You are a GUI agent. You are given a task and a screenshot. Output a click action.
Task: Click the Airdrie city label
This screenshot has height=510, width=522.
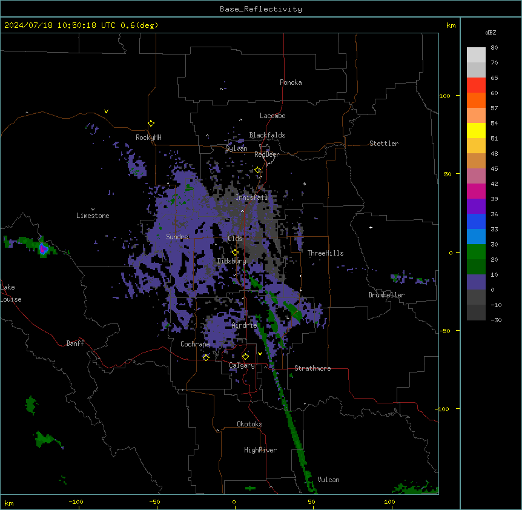tap(245, 325)
